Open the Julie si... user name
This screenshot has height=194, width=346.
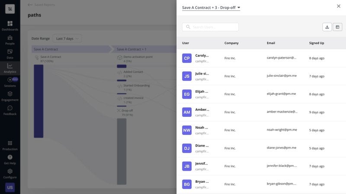pyautogui.click(x=202, y=73)
